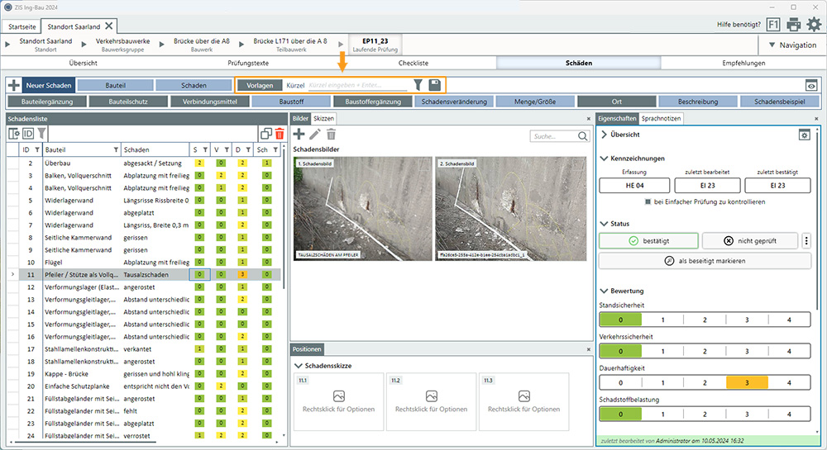827x450 pixels.
Task: Open settings gear icon at top right
Action: (x=814, y=25)
